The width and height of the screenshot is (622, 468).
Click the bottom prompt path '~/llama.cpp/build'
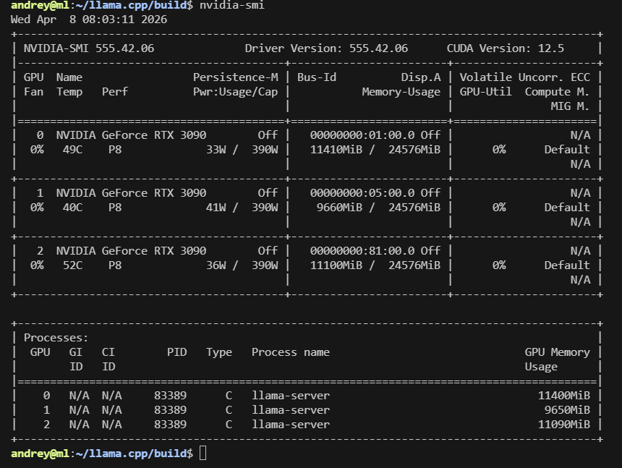pyautogui.click(x=132, y=454)
